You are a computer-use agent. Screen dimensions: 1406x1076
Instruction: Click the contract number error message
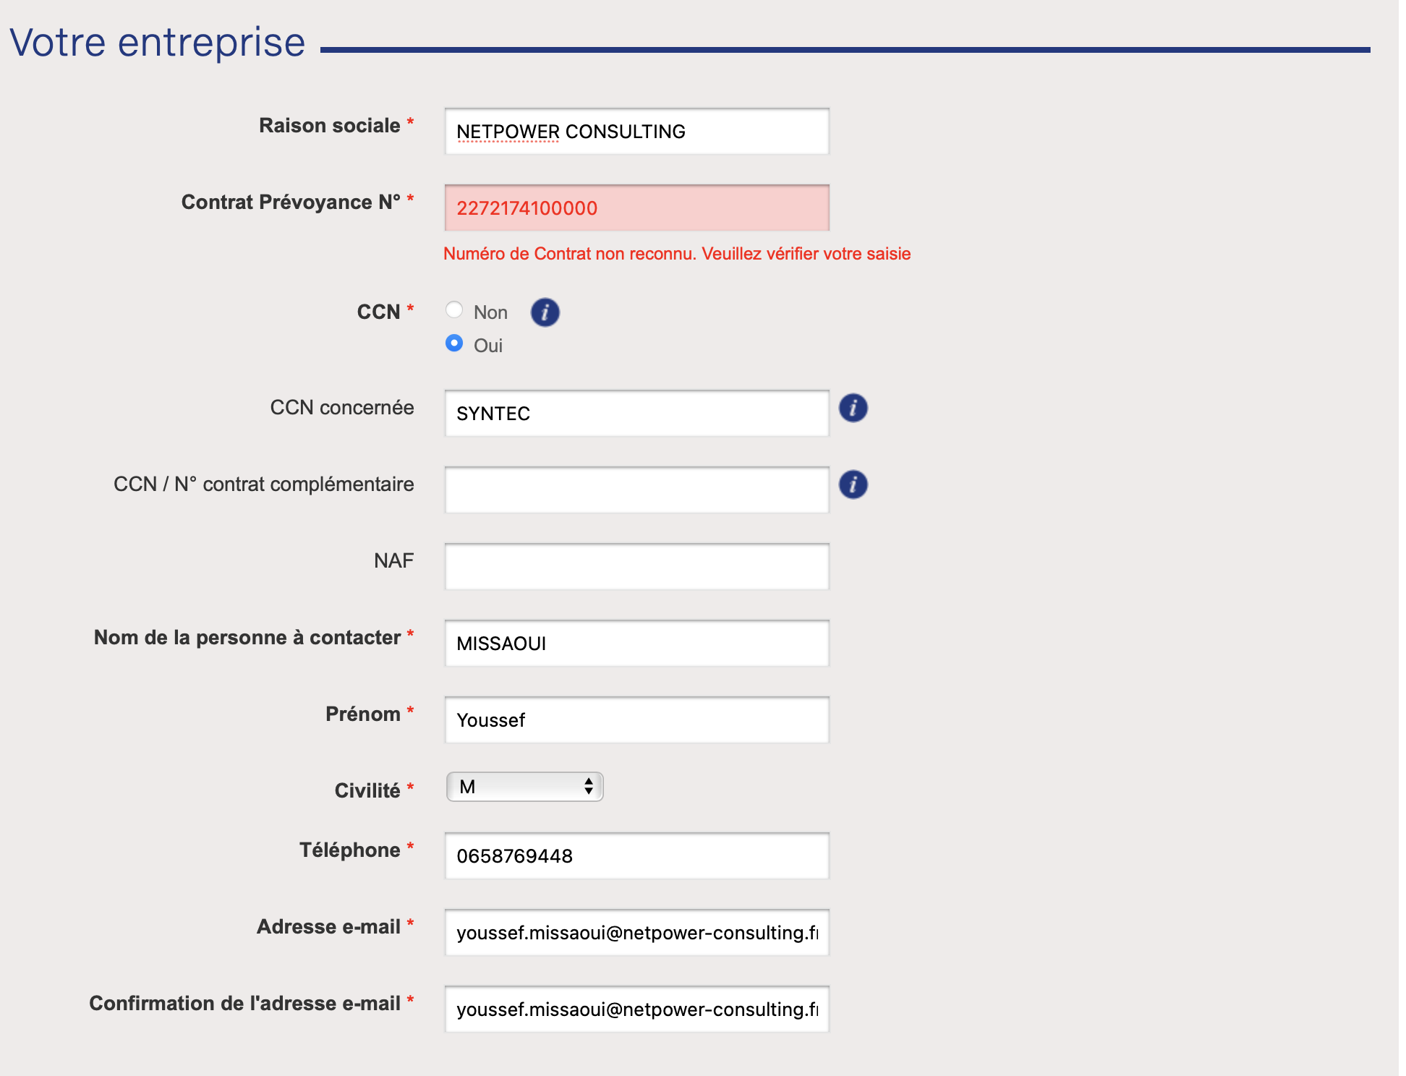pyautogui.click(x=677, y=254)
